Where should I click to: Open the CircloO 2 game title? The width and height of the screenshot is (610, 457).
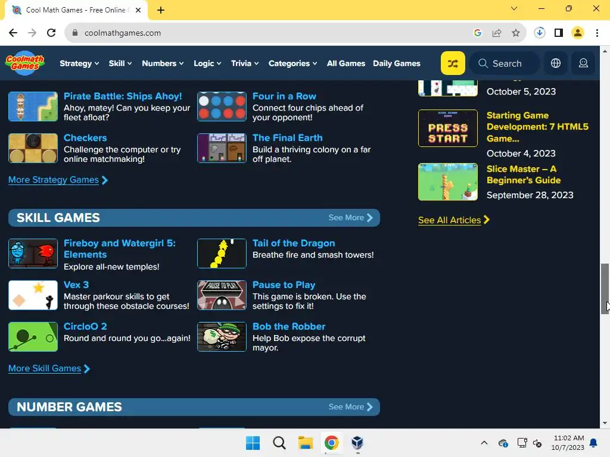85,327
